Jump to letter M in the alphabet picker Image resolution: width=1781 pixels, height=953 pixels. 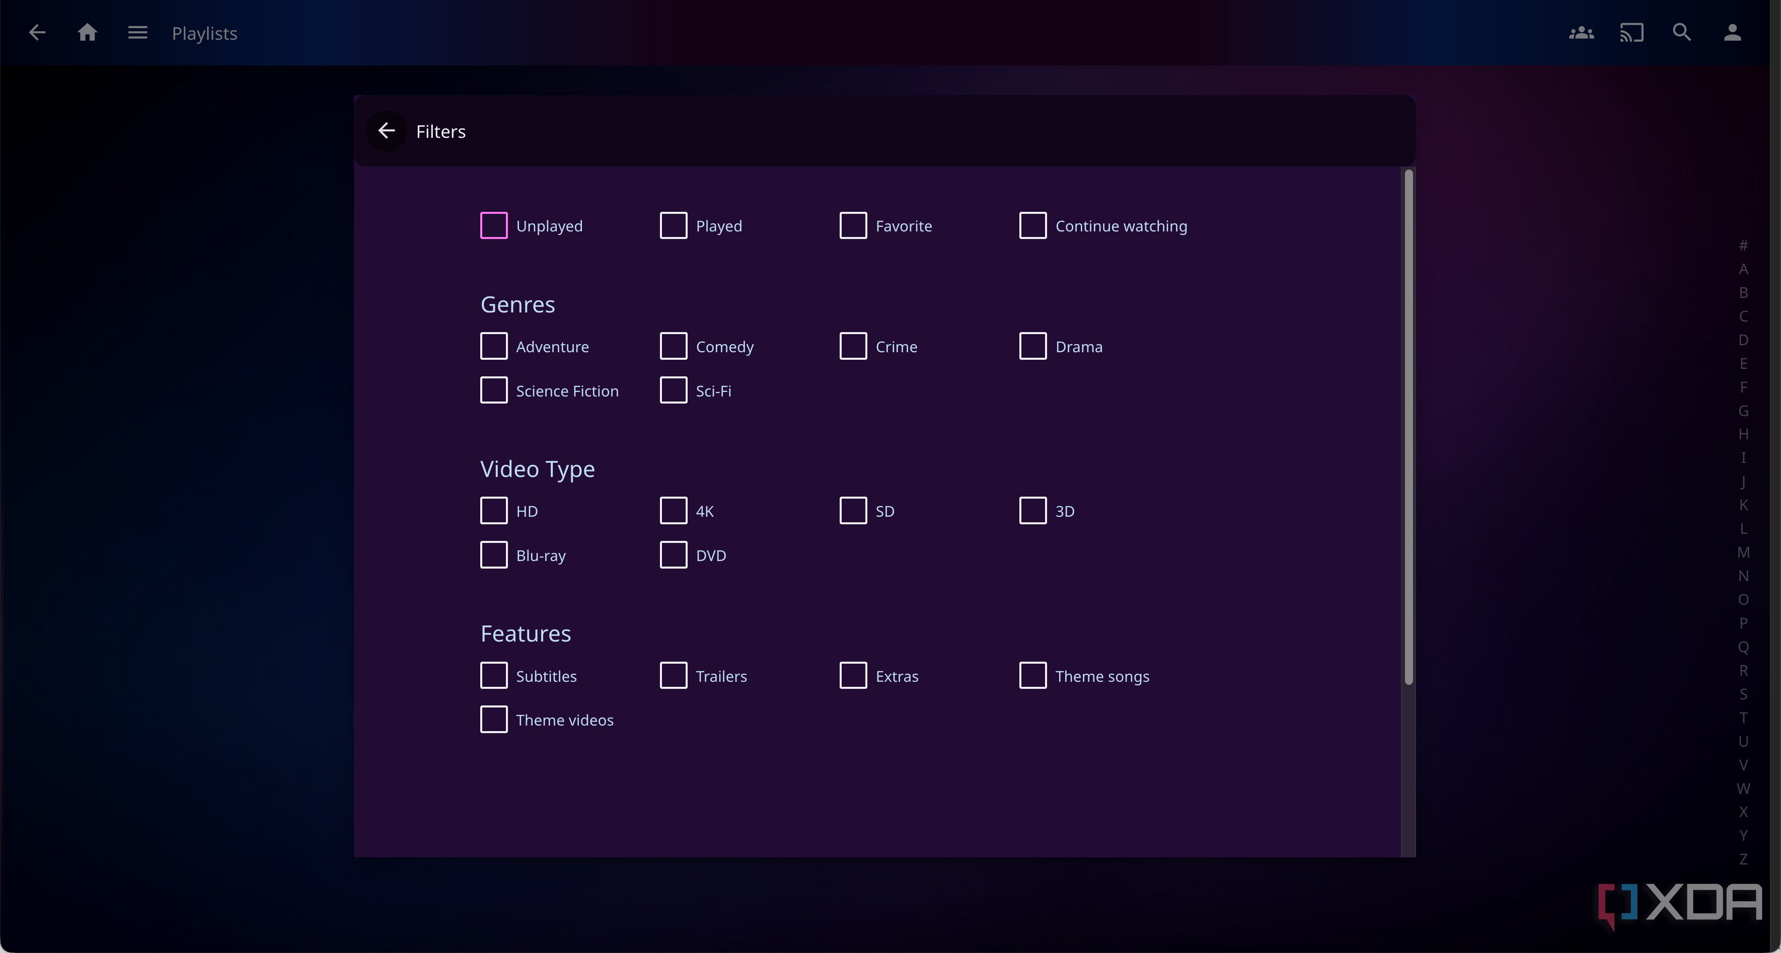pyautogui.click(x=1744, y=552)
